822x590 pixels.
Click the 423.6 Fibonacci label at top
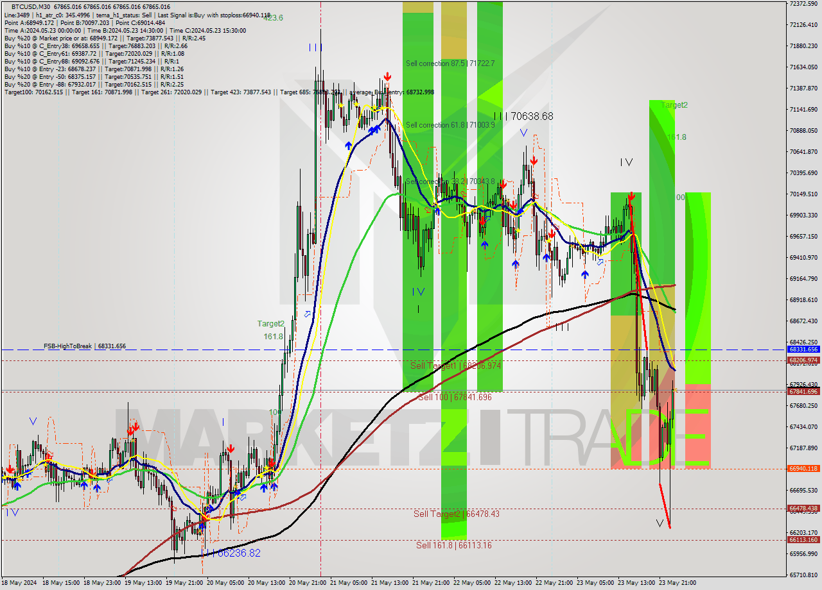(x=273, y=18)
